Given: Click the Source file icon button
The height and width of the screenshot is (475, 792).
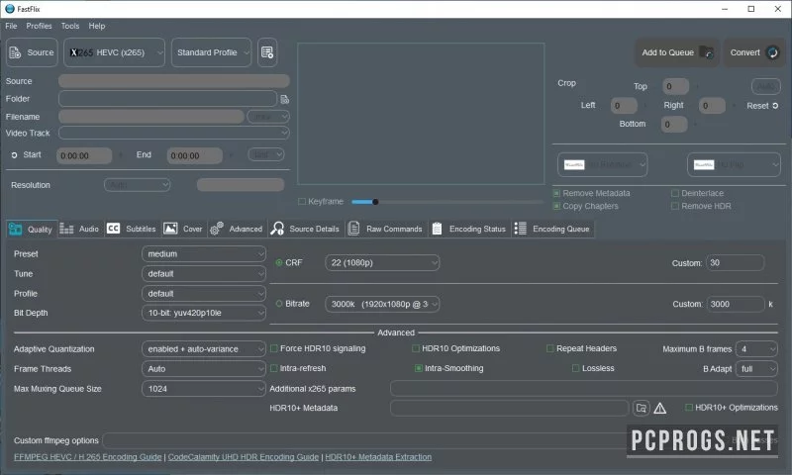Looking at the screenshot, I should click(x=15, y=52).
